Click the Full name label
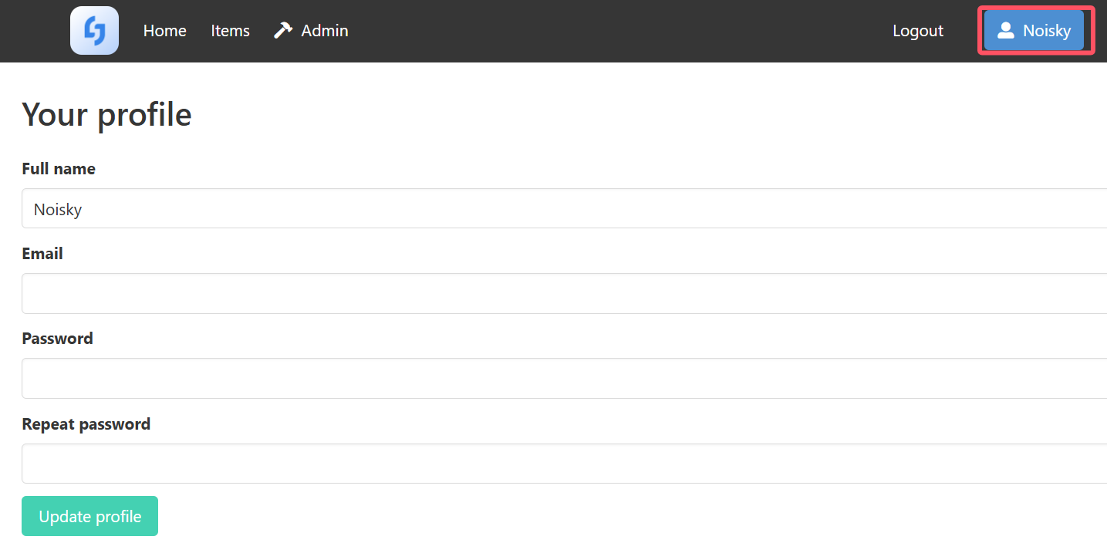The image size is (1107, 560). tap(59, 169)
